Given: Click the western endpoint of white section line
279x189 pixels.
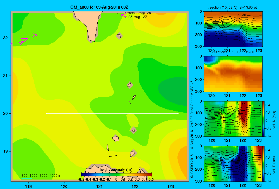Looking at the screenshot, I should pyautogui.click(x=46, y=113).
